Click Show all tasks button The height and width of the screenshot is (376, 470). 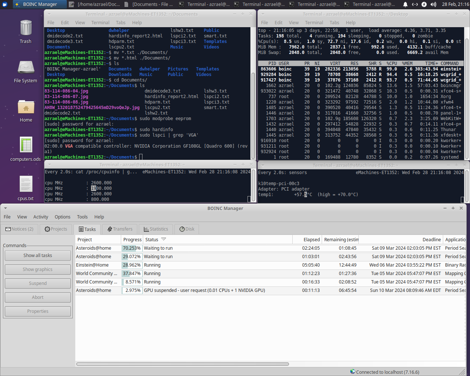pos(38,256)
